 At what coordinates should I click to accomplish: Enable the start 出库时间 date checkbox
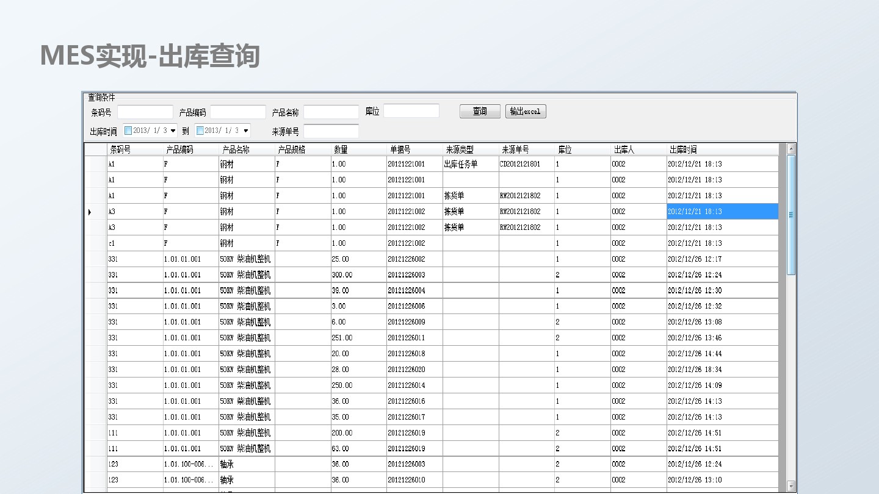tap(128, 131)
